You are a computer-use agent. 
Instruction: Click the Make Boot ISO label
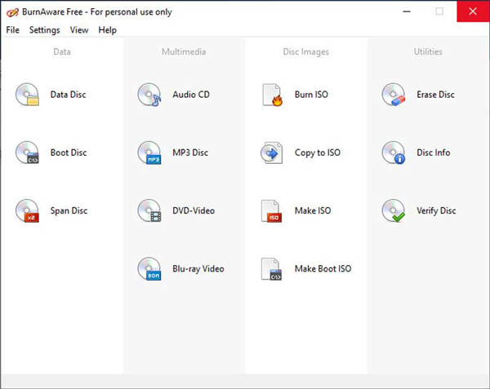323,268
